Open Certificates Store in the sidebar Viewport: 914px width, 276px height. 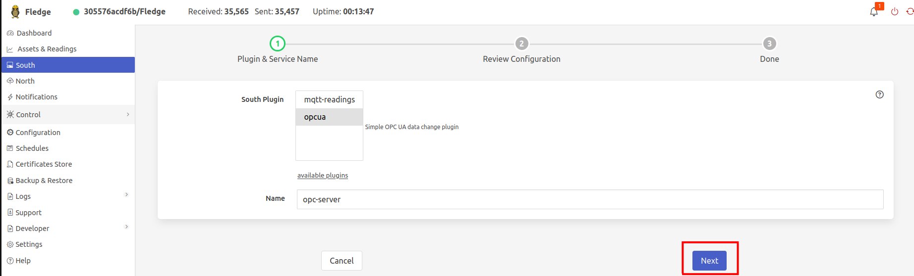pyautogui.click(x=44, y=164)
